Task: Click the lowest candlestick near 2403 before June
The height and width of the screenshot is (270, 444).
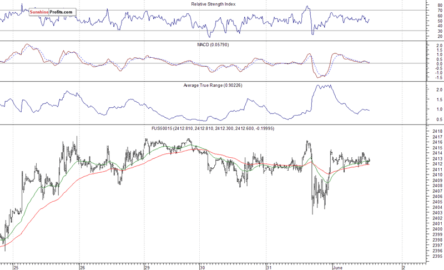Action: point(312,212)
